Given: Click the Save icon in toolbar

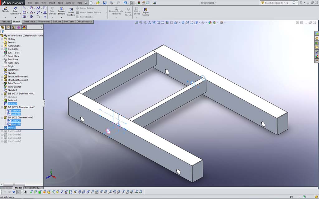Looking at the screenshot, I should (x=105, y=3).
